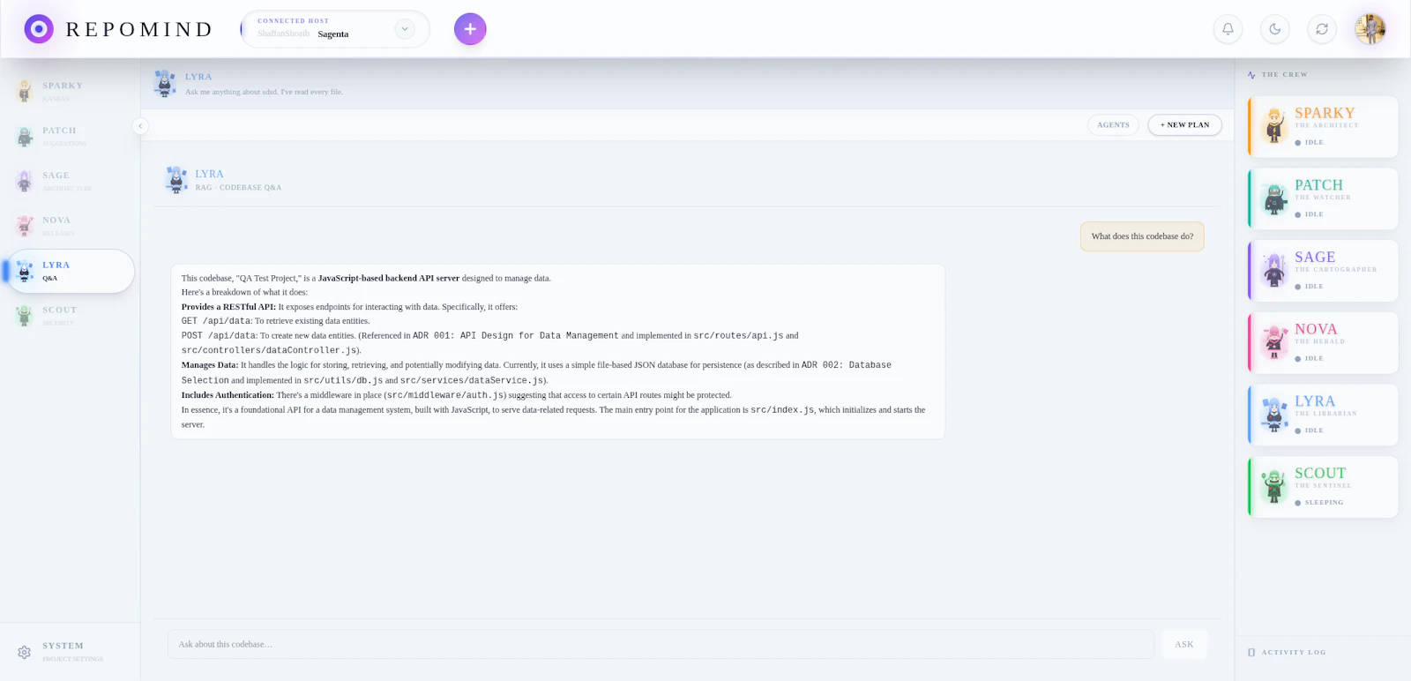Click the New Plan button
The image size is (1411, 681).
point(1184,125)
